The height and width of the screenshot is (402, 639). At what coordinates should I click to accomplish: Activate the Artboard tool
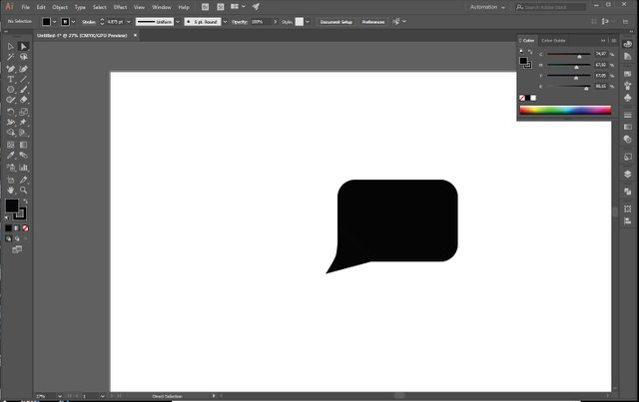tap(11, 180)
